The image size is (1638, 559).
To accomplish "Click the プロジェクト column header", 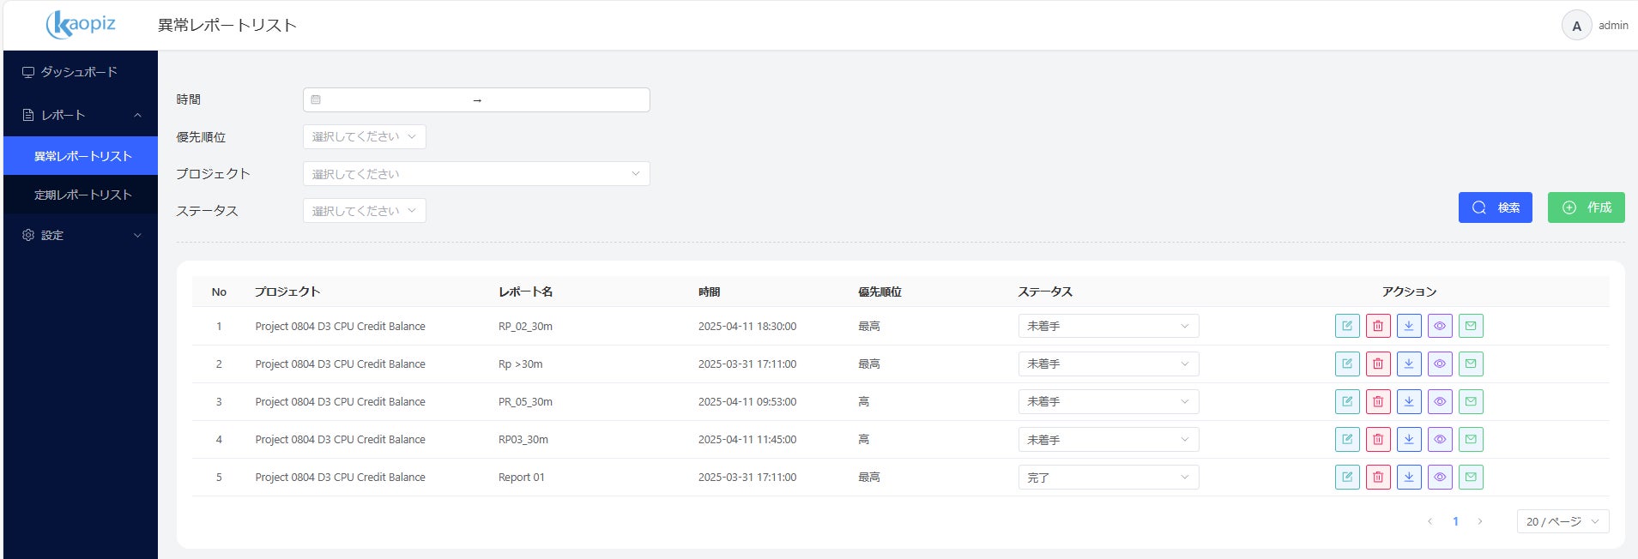I will [287, 292].
